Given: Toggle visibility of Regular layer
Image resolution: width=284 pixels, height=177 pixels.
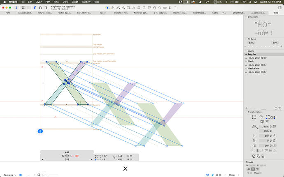Looking at the screenshot, I should point(246,54).
